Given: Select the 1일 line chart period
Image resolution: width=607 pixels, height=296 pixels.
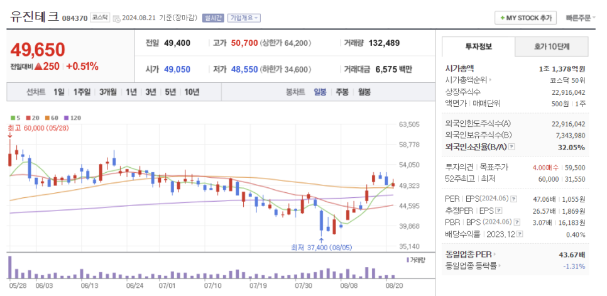Looking at the screenshot, I should click(59, 92).
